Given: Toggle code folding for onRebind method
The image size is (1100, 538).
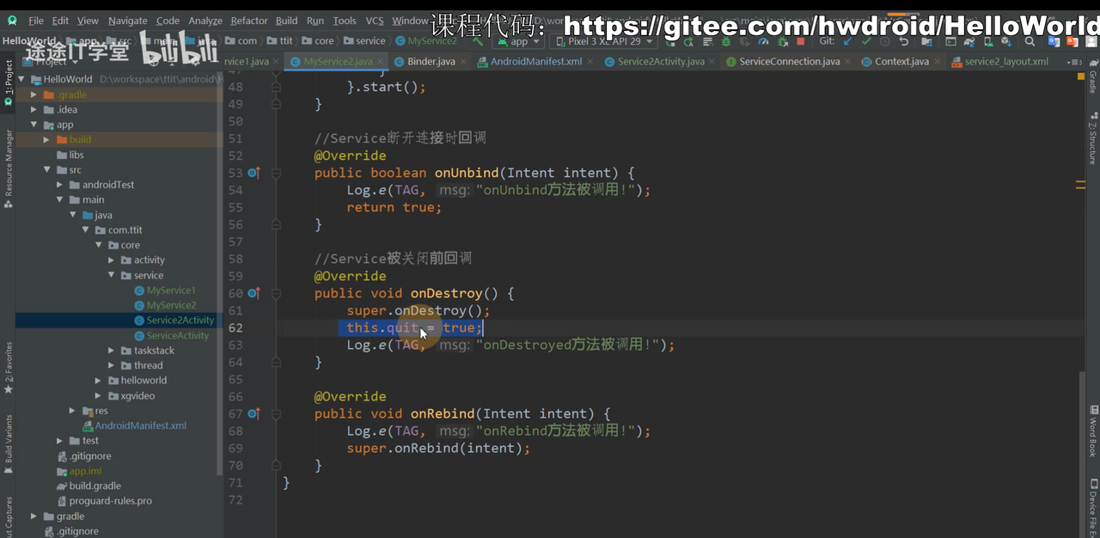Looking at the screenshot, I should tap(276, 413).
